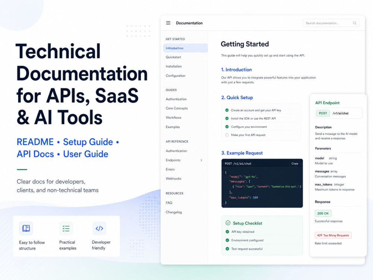The width and height of the screenshot is (373, 280).
Task: Click 'Rate limit exceeded' text
Action: (328, 243)
